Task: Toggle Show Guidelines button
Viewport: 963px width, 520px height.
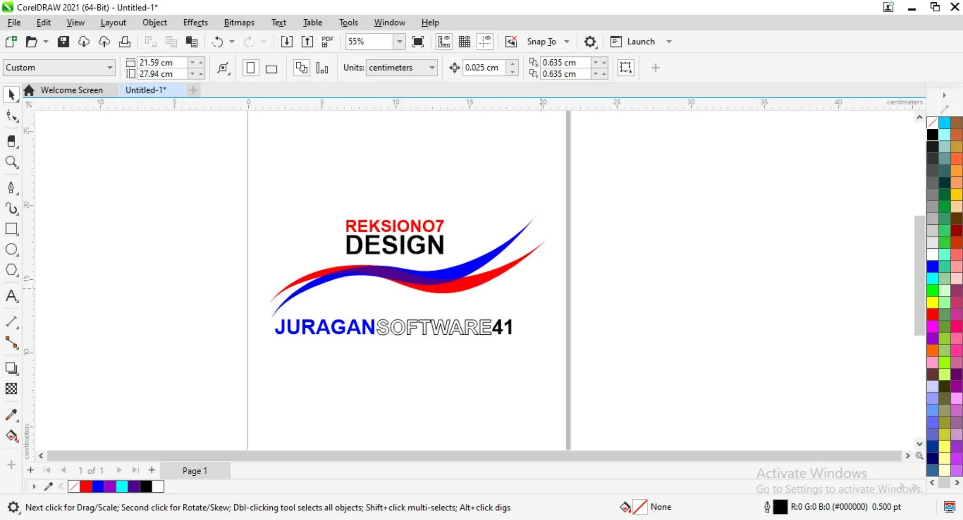Action: (485, 41)
